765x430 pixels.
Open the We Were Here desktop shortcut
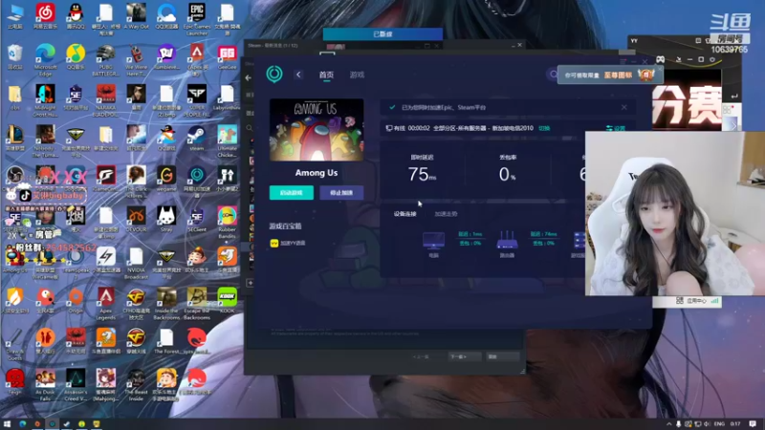[x=136, y=59]
